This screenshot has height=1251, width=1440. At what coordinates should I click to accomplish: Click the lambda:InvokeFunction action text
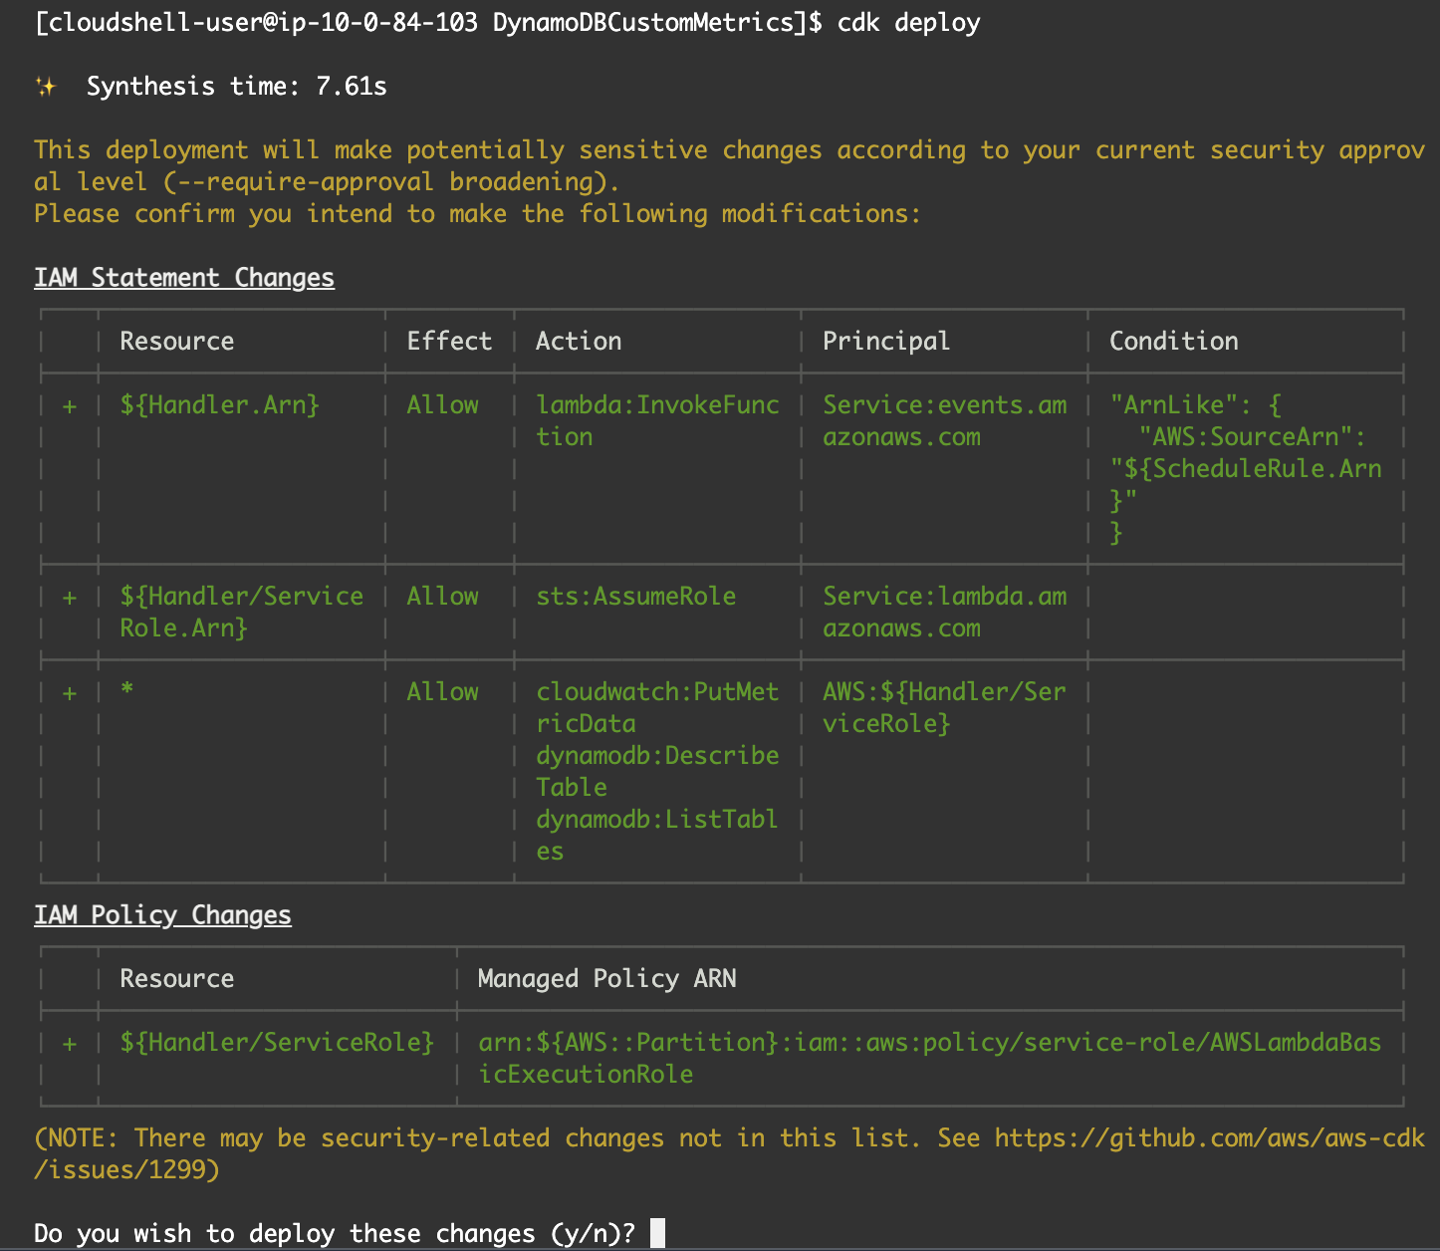coord(656,420)
